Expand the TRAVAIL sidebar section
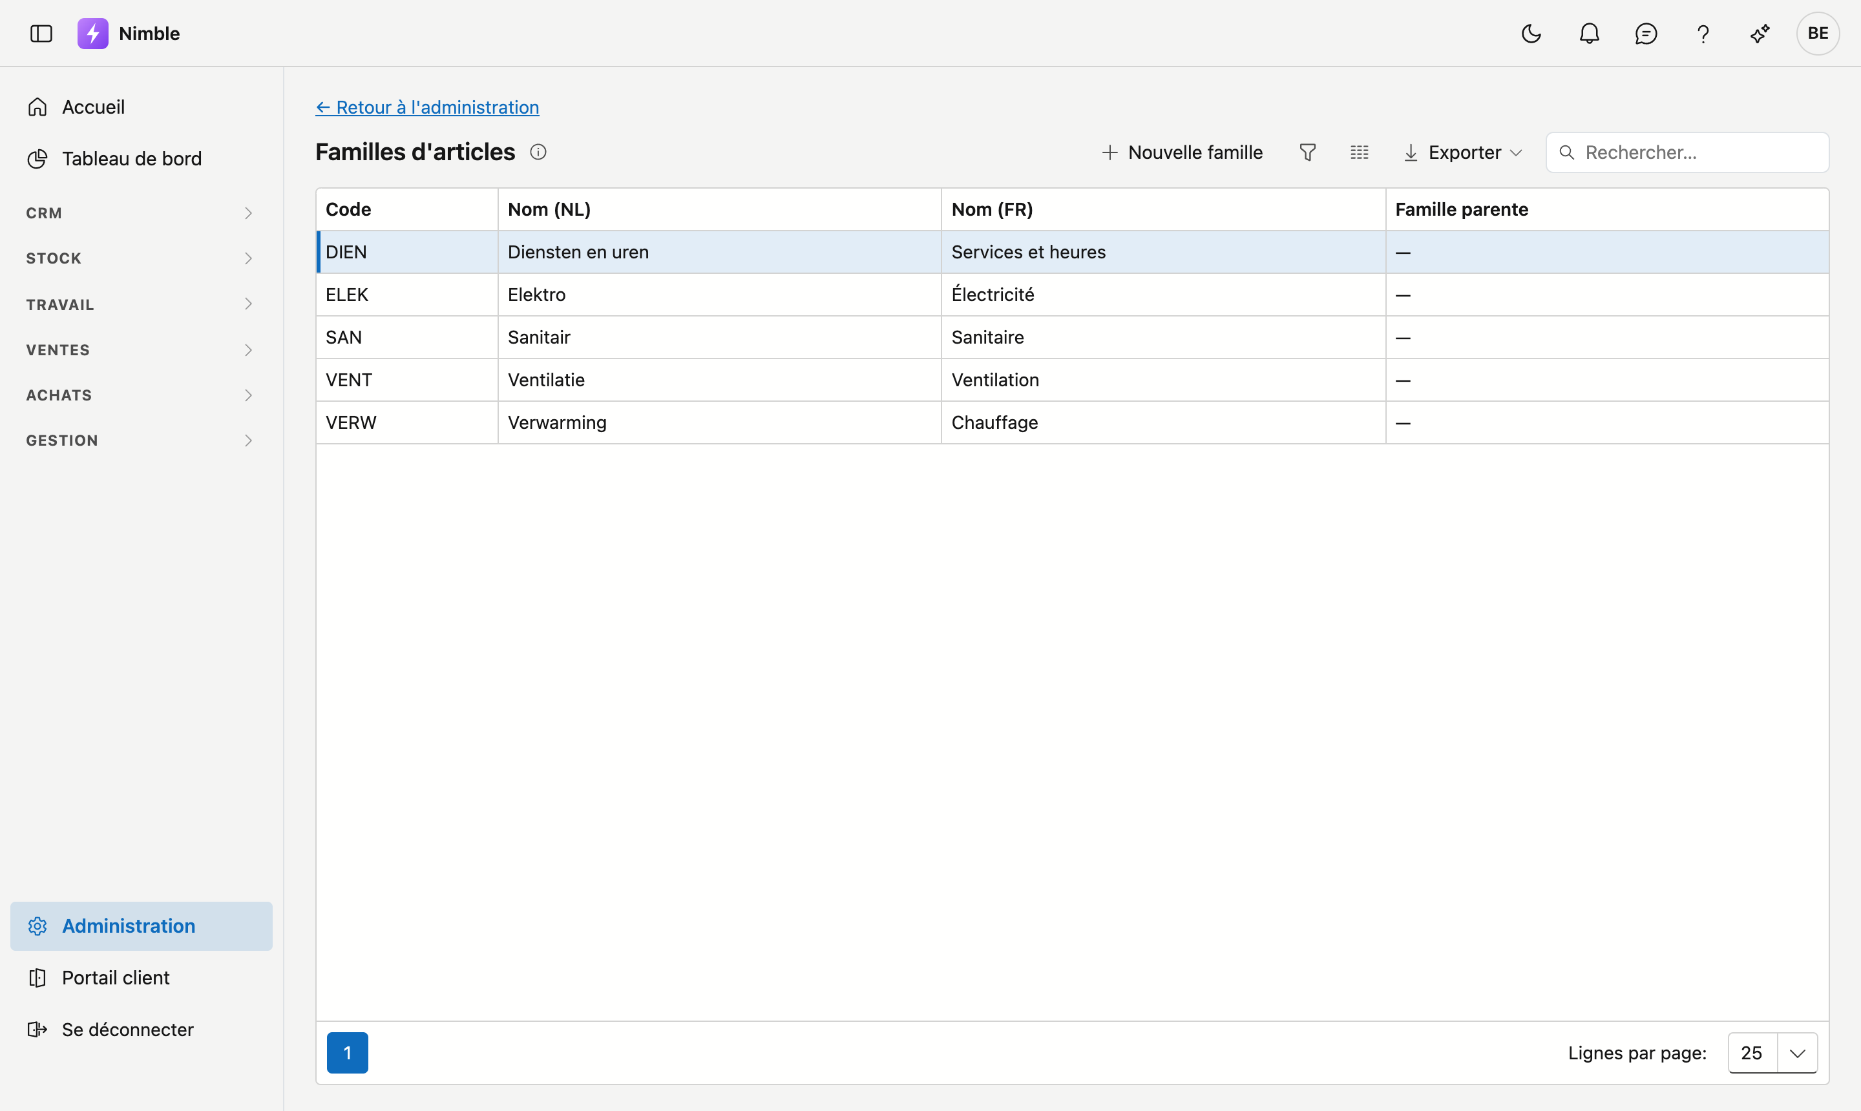Viewport: 1861px width, 1111px height. point(142,304)
